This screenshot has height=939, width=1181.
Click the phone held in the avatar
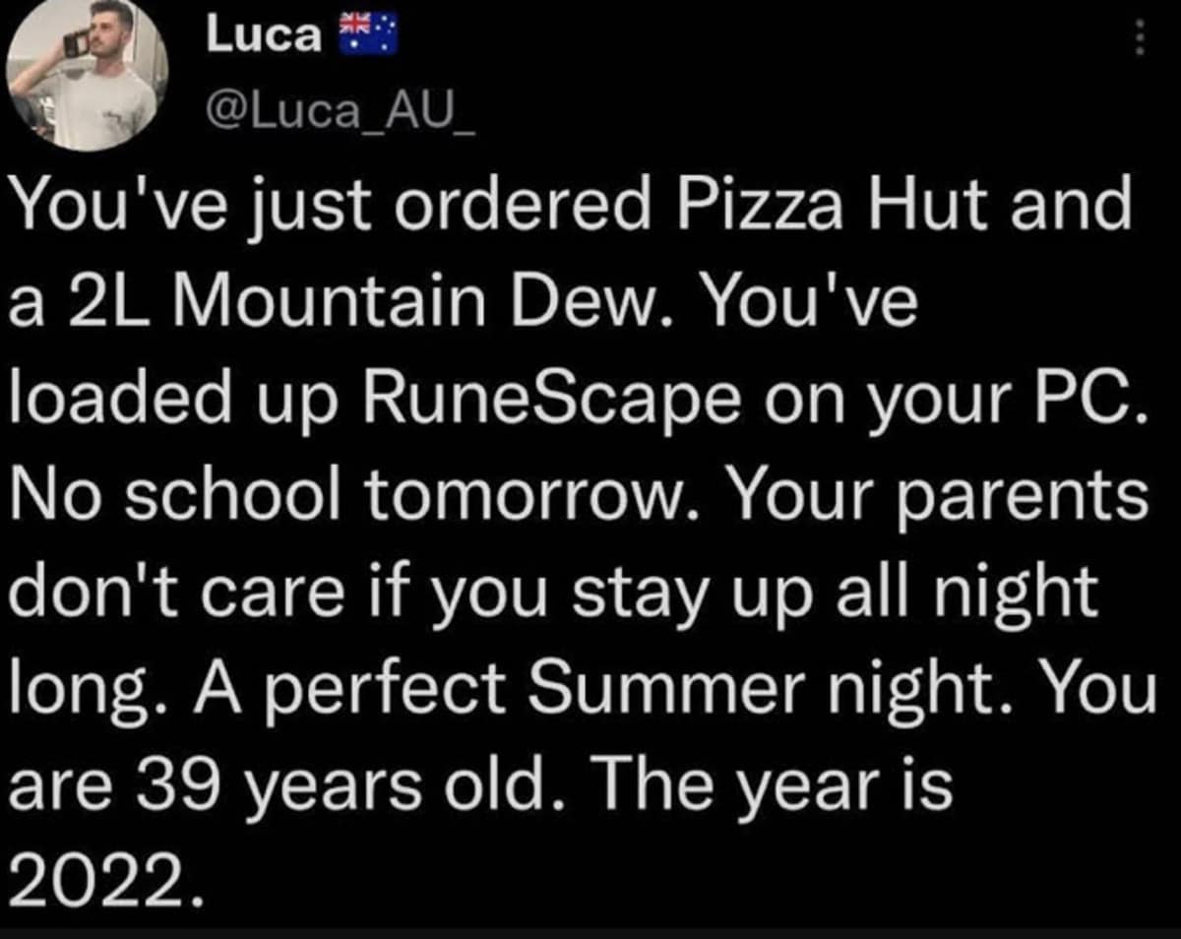click(x=72, y=42)
